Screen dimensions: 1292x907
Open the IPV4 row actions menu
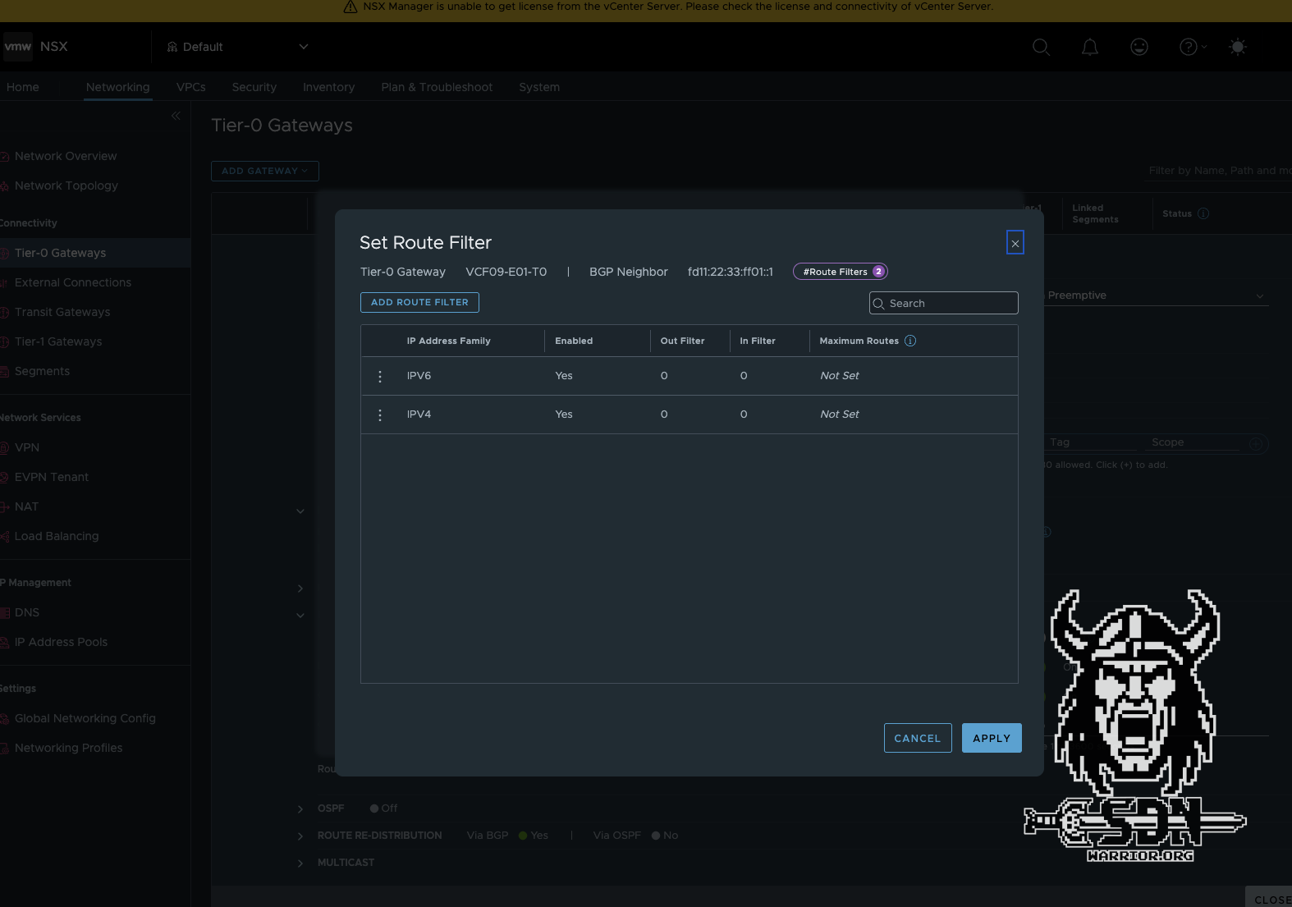[380, 415]
